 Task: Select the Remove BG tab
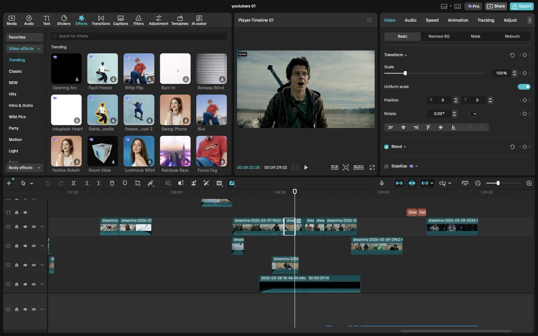[439, 36]
